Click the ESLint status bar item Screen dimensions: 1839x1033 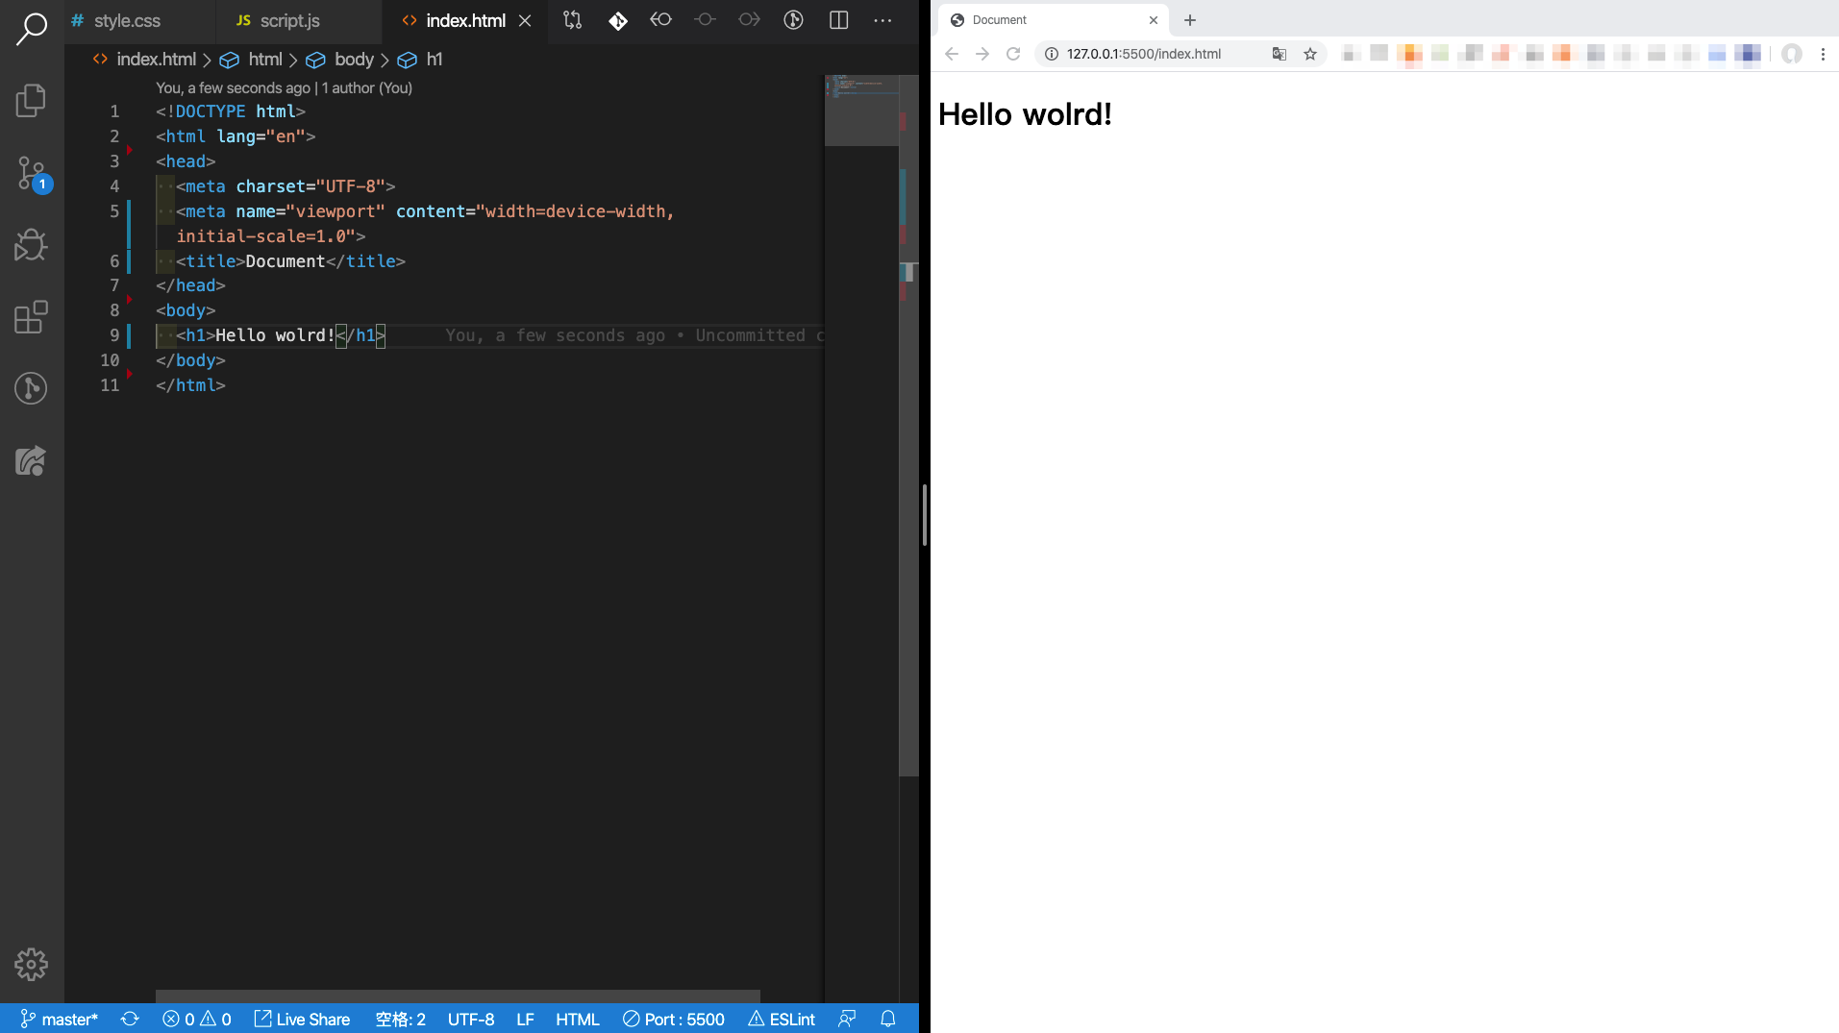[782, 1019]
